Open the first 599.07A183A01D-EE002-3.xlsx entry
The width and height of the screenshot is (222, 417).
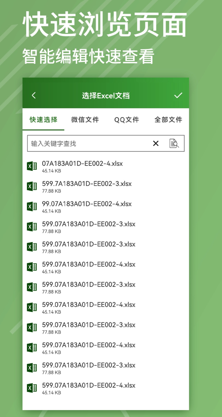click(88, 224)
